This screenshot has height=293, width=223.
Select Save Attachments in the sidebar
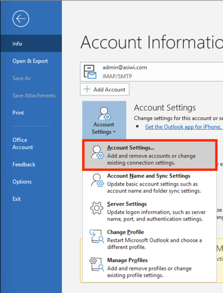[31, 95]
